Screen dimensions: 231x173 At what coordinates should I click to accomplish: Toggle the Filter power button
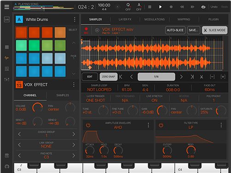point(161,125)
